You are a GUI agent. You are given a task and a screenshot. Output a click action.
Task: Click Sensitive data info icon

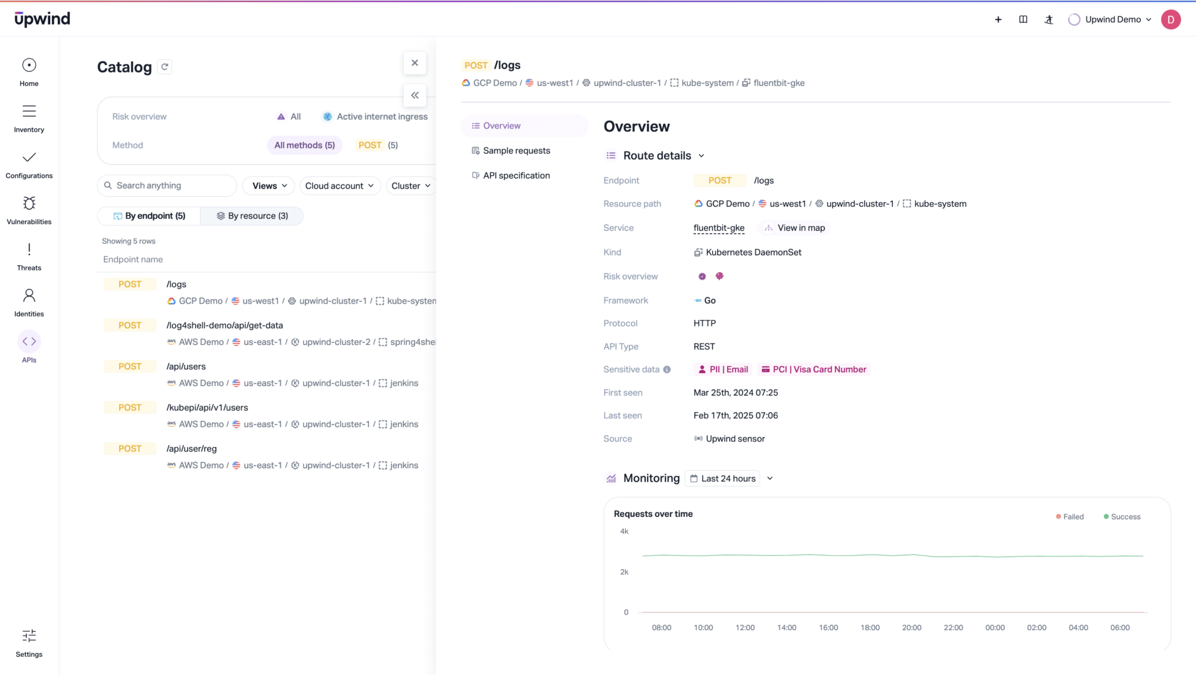[x=667, y=370]
